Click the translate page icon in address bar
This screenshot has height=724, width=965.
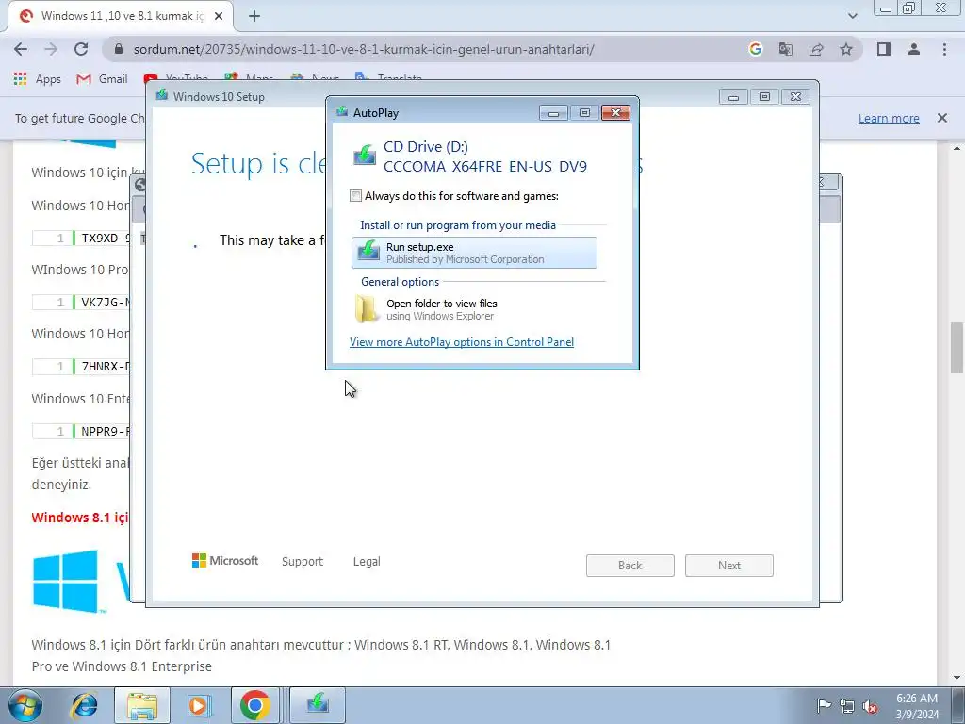pos(786,49)
